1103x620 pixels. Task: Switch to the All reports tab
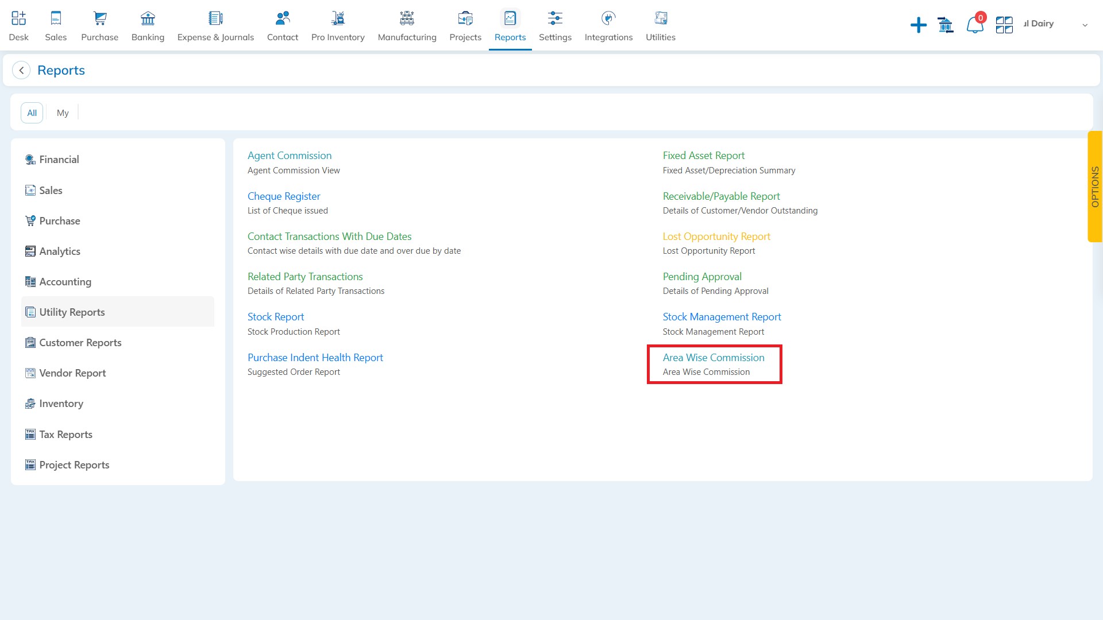[x=32, y=113]
